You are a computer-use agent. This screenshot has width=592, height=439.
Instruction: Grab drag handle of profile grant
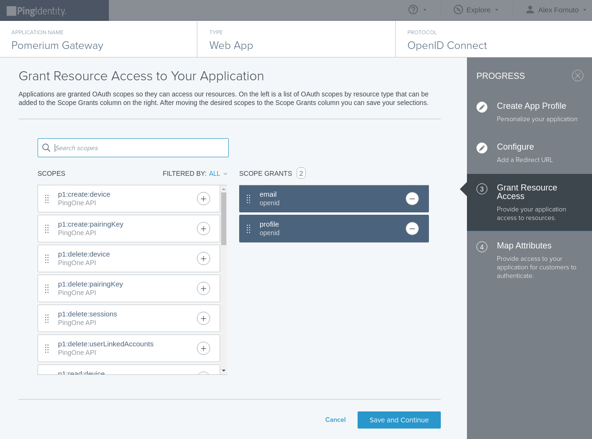(248, 229)
